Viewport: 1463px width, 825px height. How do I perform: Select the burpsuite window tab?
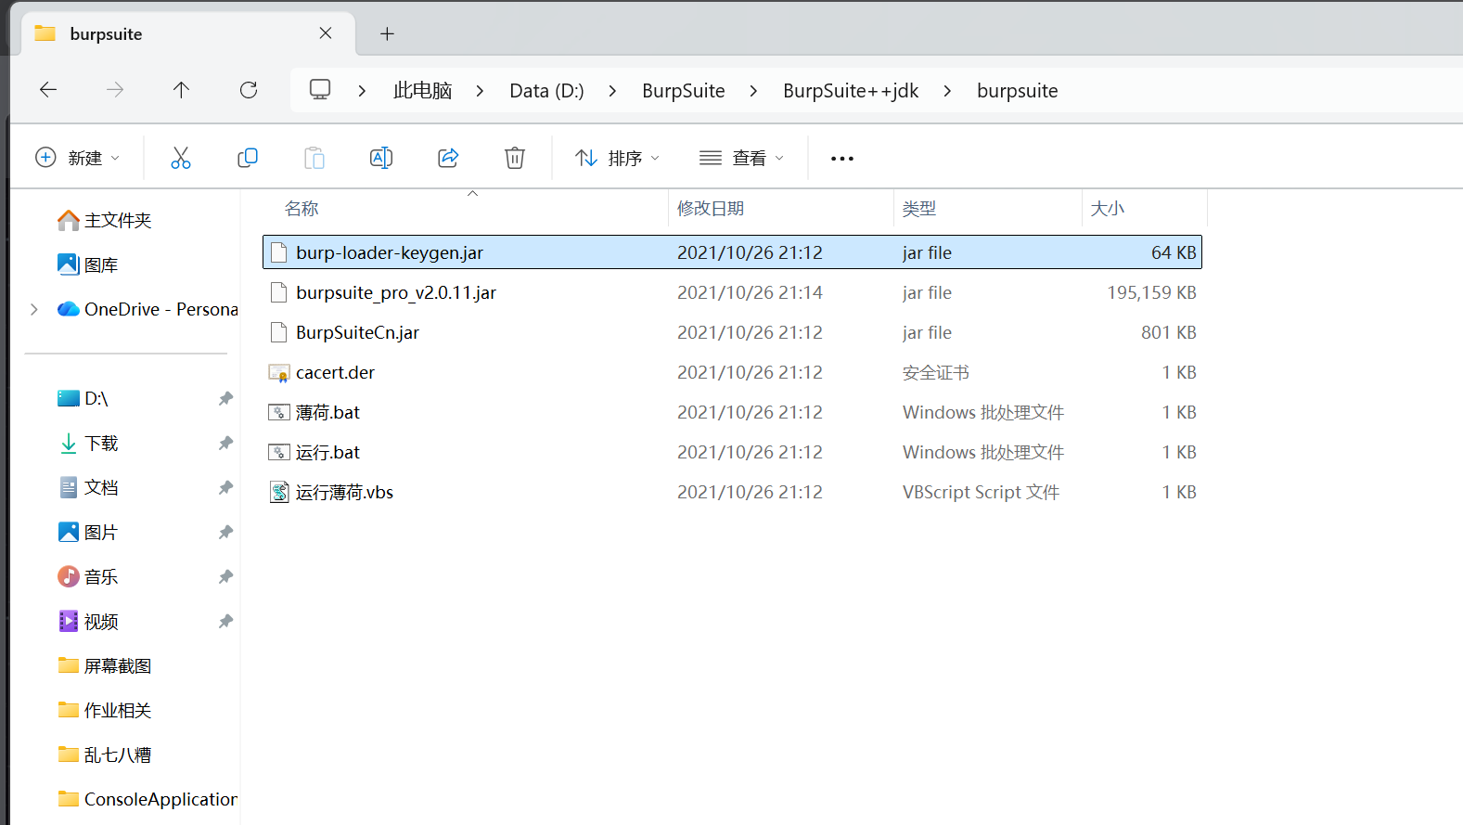(x=187, y=33)
